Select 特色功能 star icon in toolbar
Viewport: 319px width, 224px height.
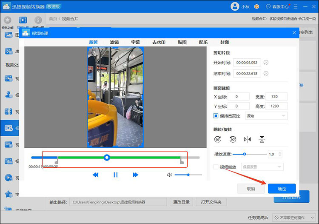click(x=8, y=20)
